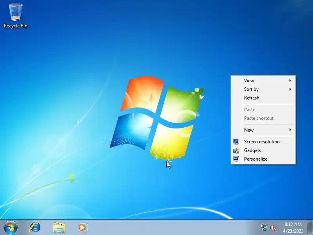Screen dimensions: 313x235
Task: Click the Personalize icon in context menu
Action: [236, 159]
